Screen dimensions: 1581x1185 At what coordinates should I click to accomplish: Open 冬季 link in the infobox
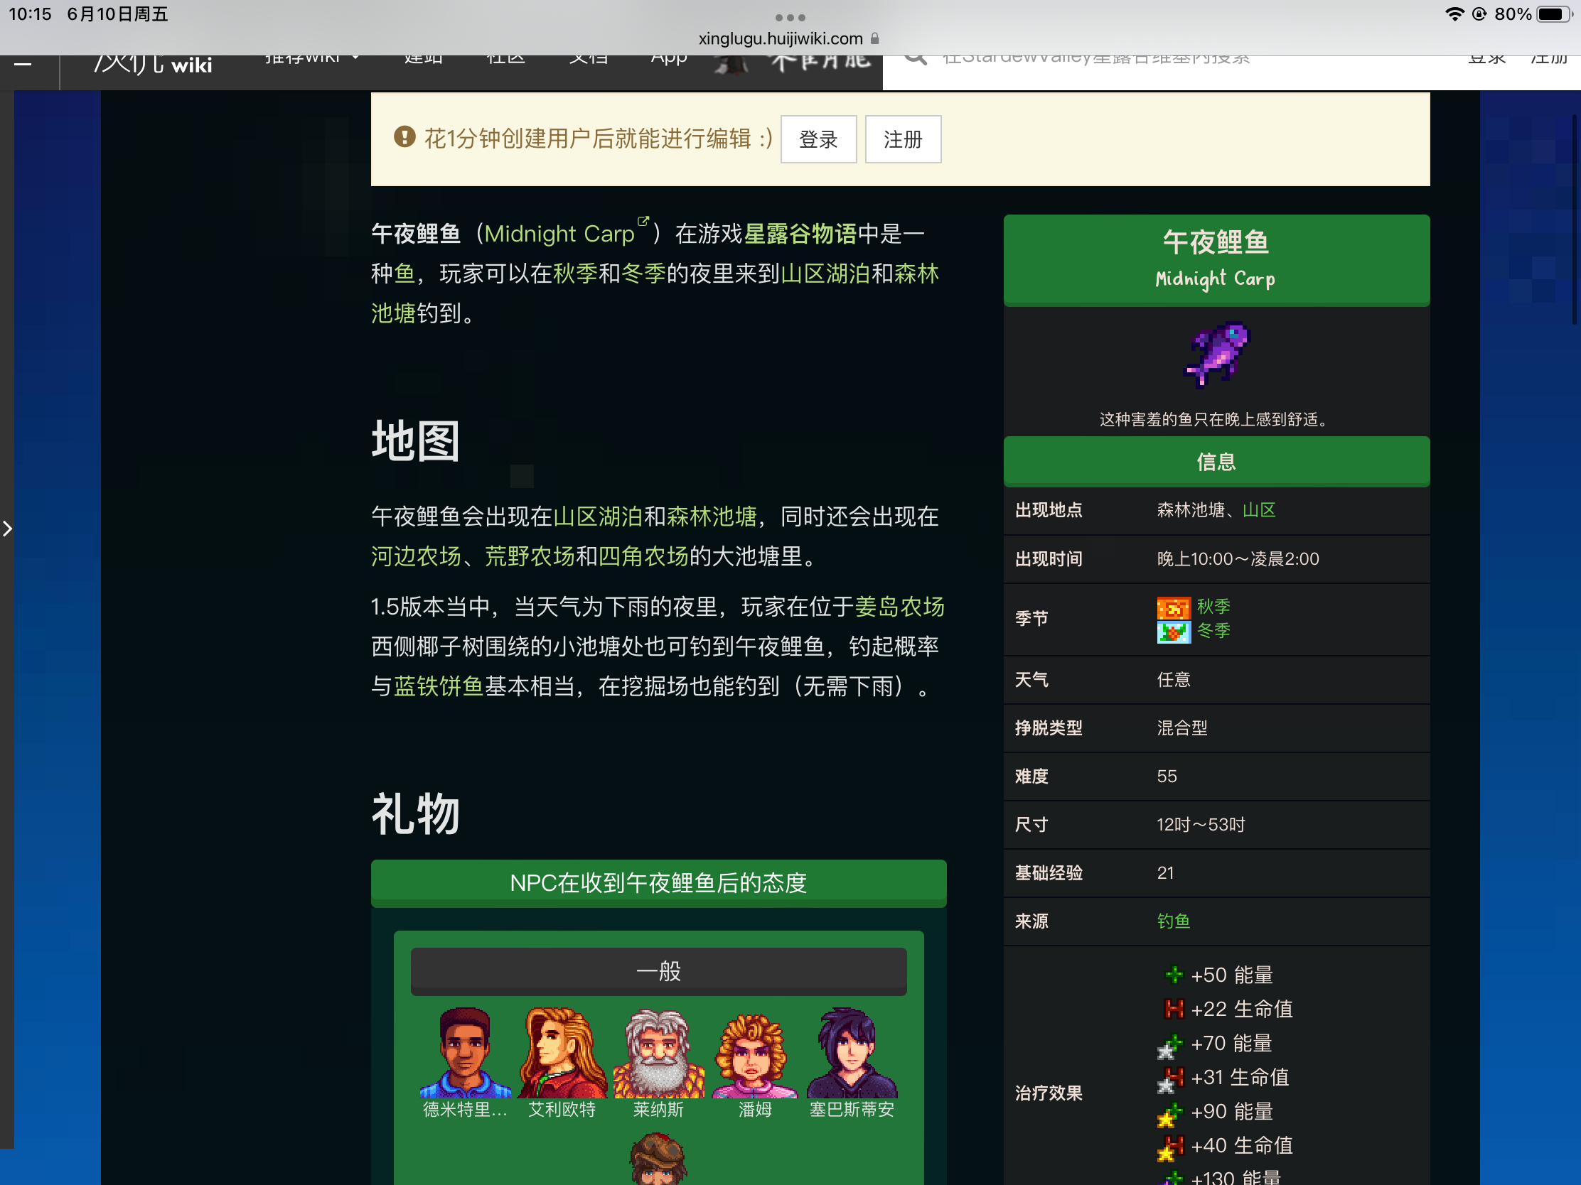(1213, 631)
